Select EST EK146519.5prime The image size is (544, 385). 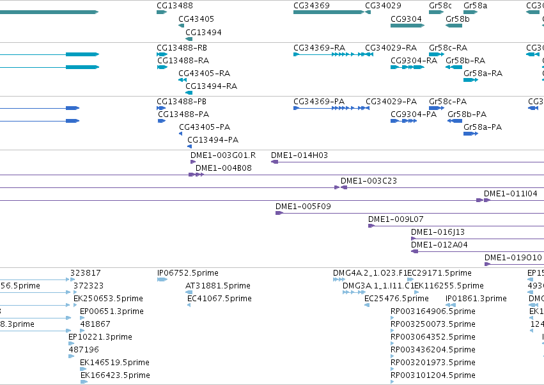point(82,370)
